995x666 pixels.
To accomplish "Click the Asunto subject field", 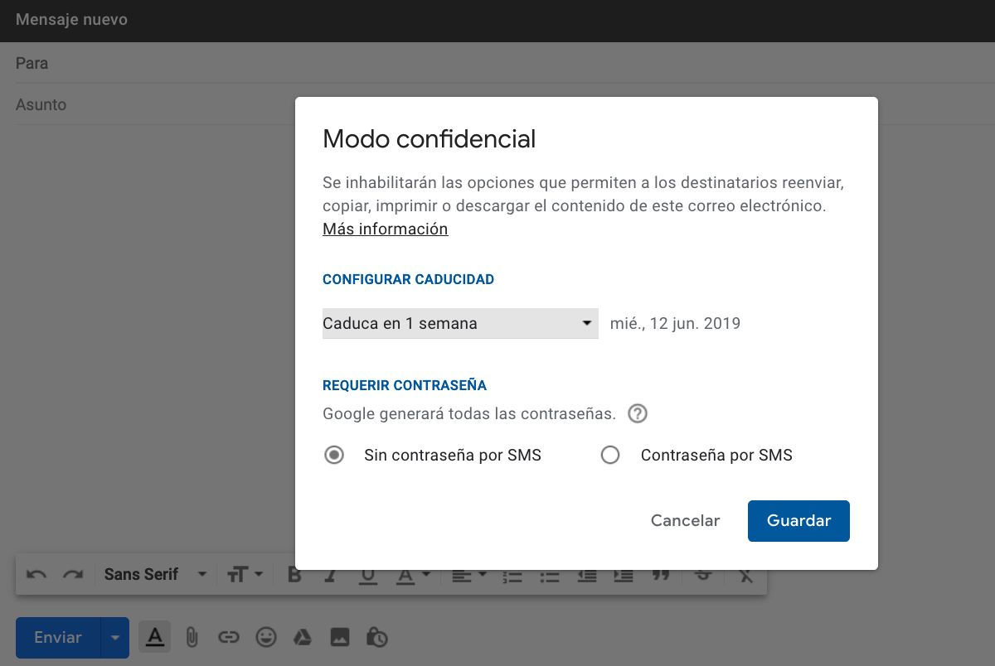I will [x=149, y=105].
